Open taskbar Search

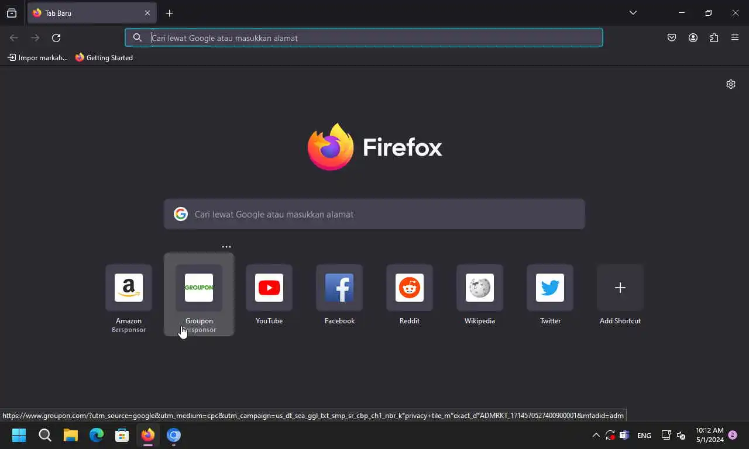45,435
